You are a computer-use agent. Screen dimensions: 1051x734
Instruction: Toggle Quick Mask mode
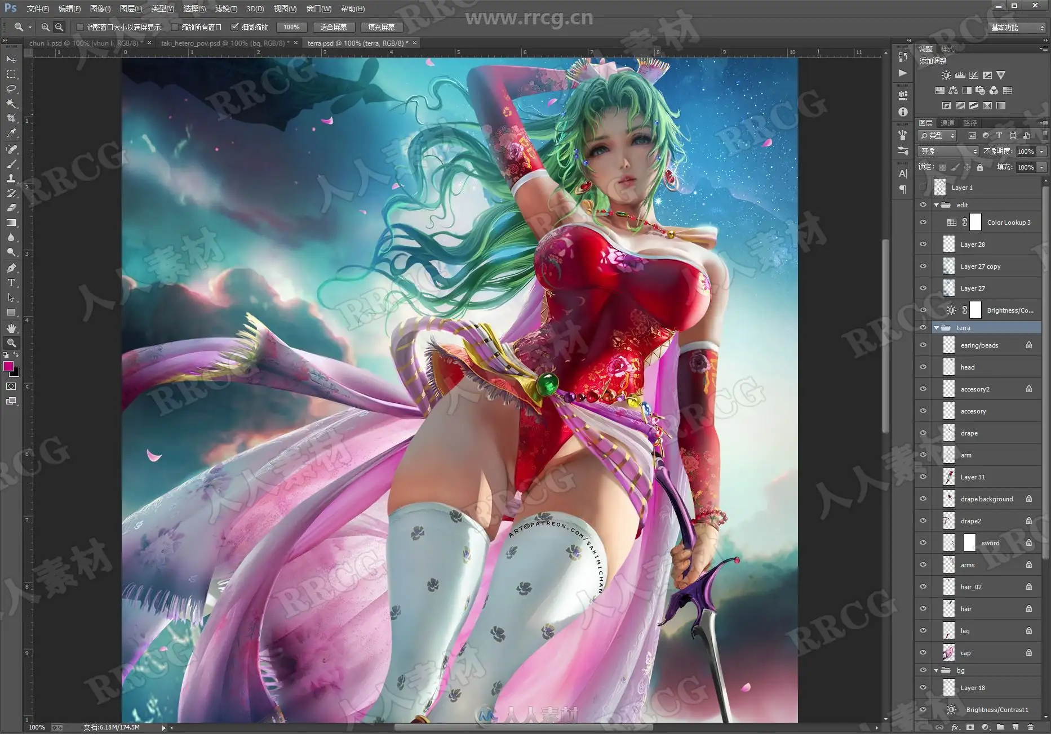click(x=11, y=386)
